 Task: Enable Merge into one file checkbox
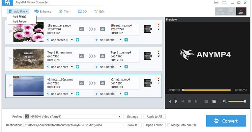pyautogui.click(x=169, y=125)
